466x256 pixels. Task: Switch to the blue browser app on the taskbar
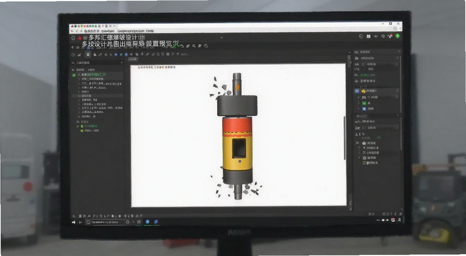point(147,222)
